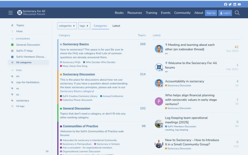Screen dimensions: 248x155
Task: Open the tags filter dropdown
Action: click(84, 26)
